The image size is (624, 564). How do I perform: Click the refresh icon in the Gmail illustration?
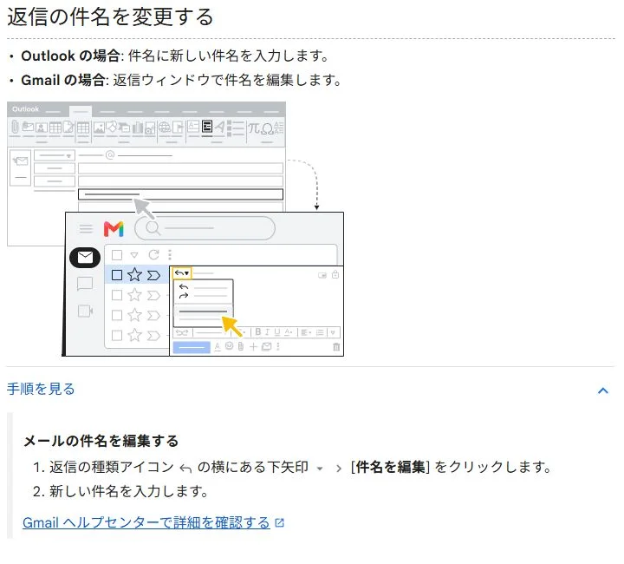154,254
